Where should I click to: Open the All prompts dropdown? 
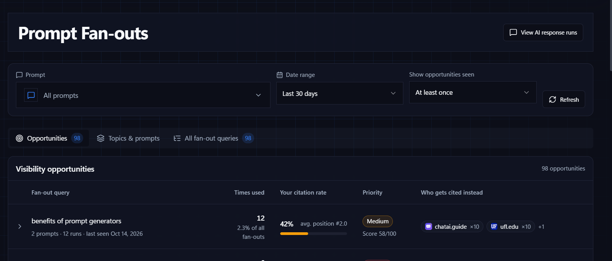tap(143, 95)
